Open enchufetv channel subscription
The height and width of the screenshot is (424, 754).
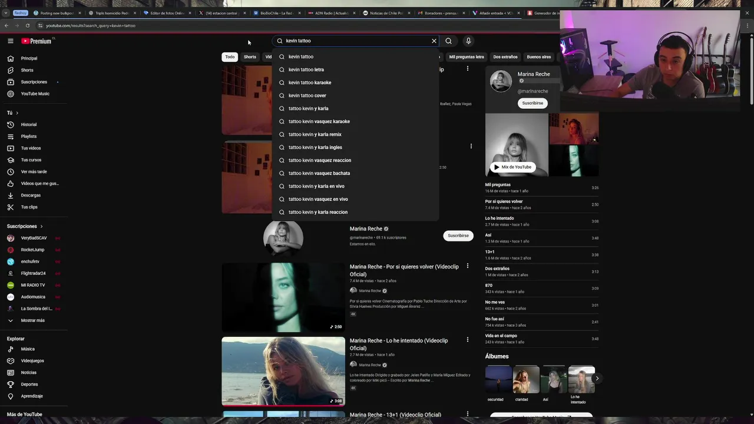(30, 261)
